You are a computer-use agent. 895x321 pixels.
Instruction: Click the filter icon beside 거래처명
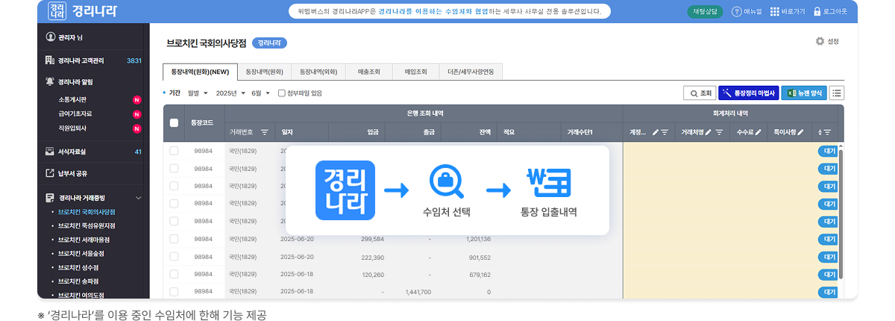coord(719,132)
